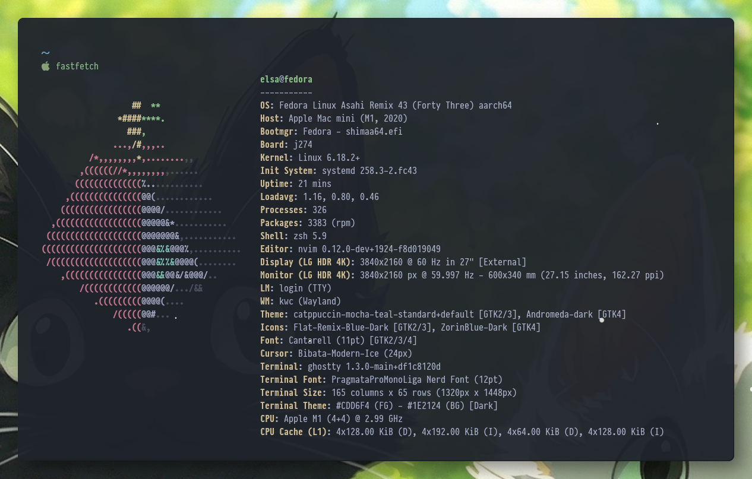Click the Apple logo prompt icon
The width and height of the screenshot is (752, 479).
pyautogui.click(x=46, y=66)
